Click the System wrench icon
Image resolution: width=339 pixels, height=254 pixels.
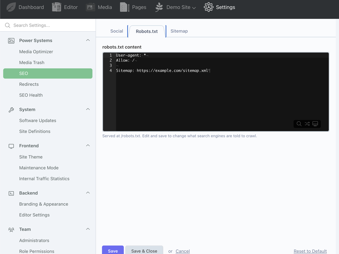(x=11, y=110)
